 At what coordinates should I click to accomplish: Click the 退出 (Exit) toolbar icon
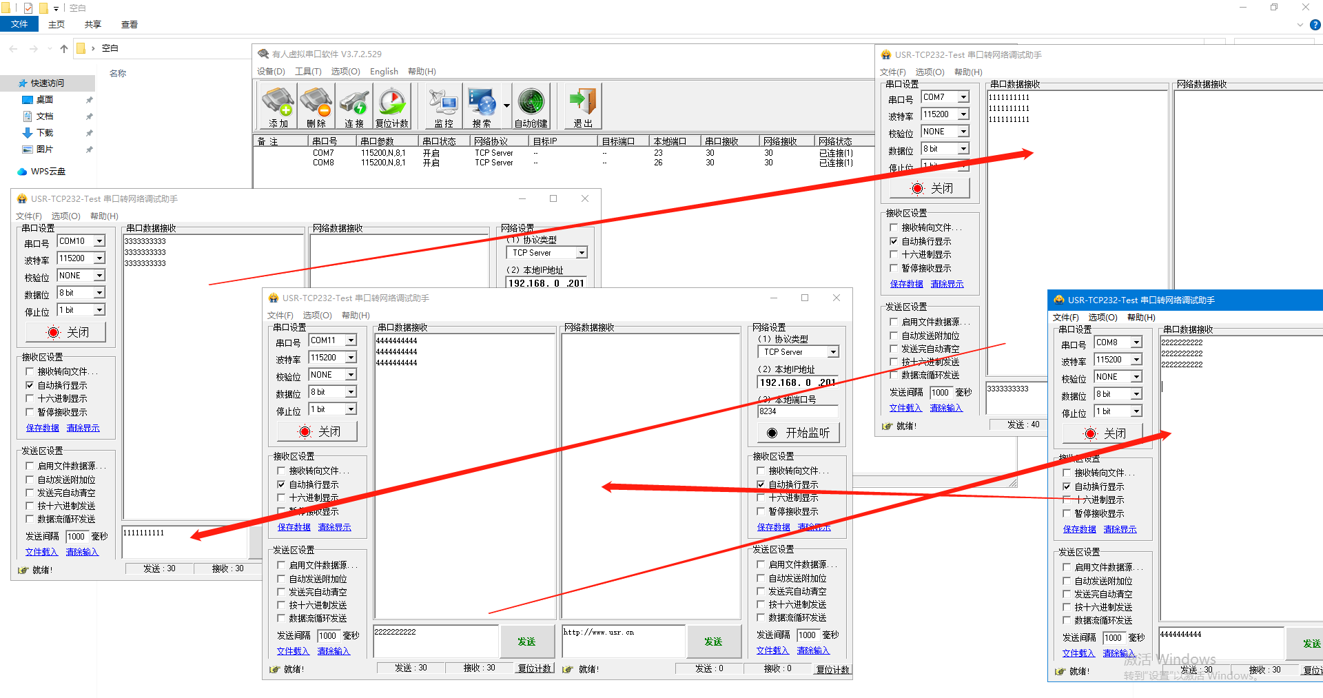pyautogui.click(x=583, y=107)
